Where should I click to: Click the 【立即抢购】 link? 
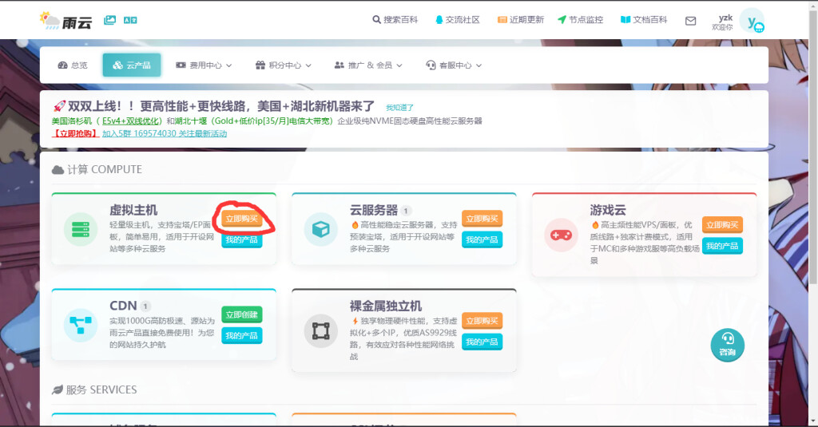pyautogui.click(x=76, y=133)
